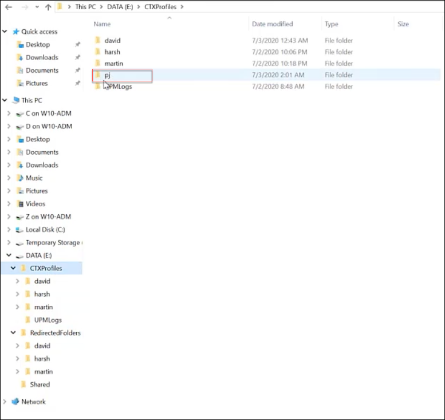The height and width of the screenshot is (420, 445).
Task: Select CTXProfiles in navigation tree
Action: (x=46, y=268)
